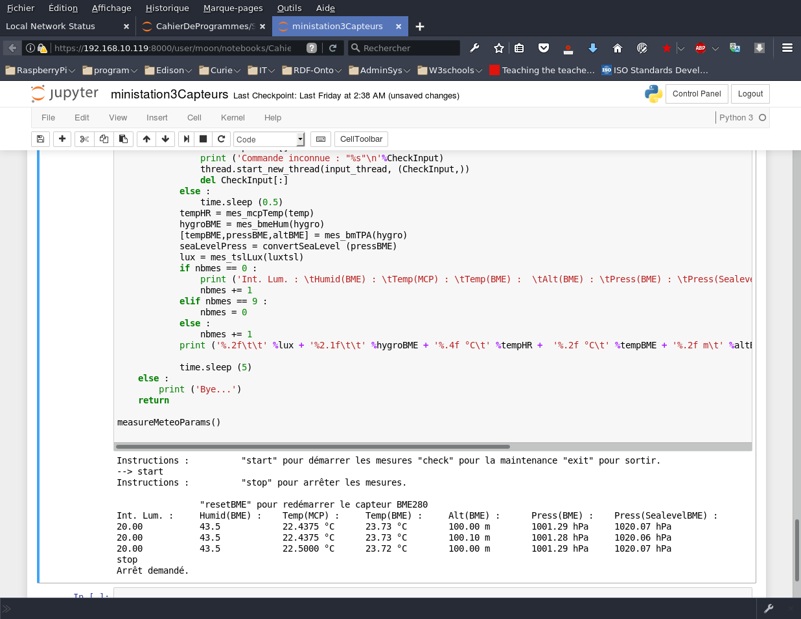Bookmark this page with the star icon
The height and width of the screenshot is (619, 801).
[x=498, y=48]
